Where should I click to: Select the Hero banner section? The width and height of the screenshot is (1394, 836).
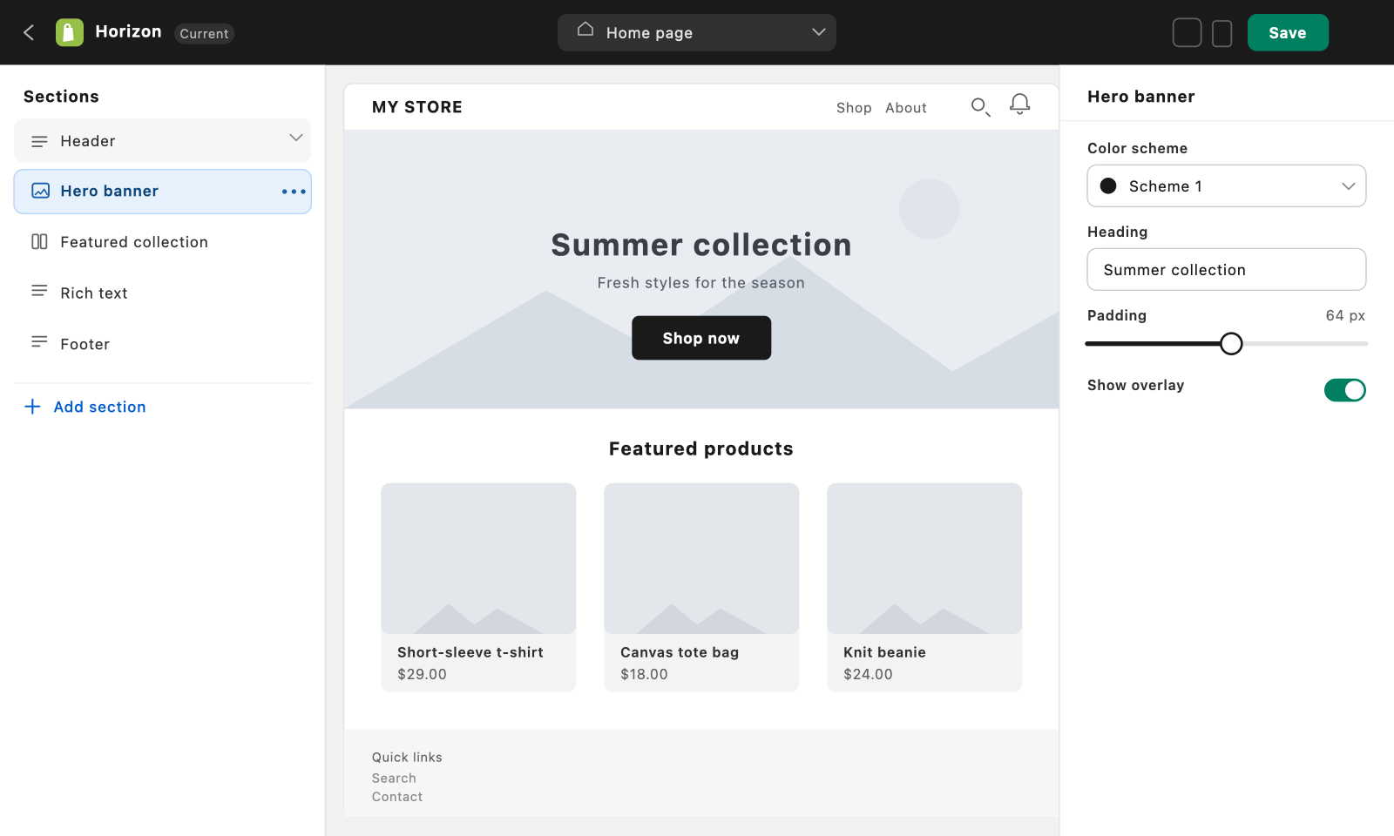pos(162,192)
